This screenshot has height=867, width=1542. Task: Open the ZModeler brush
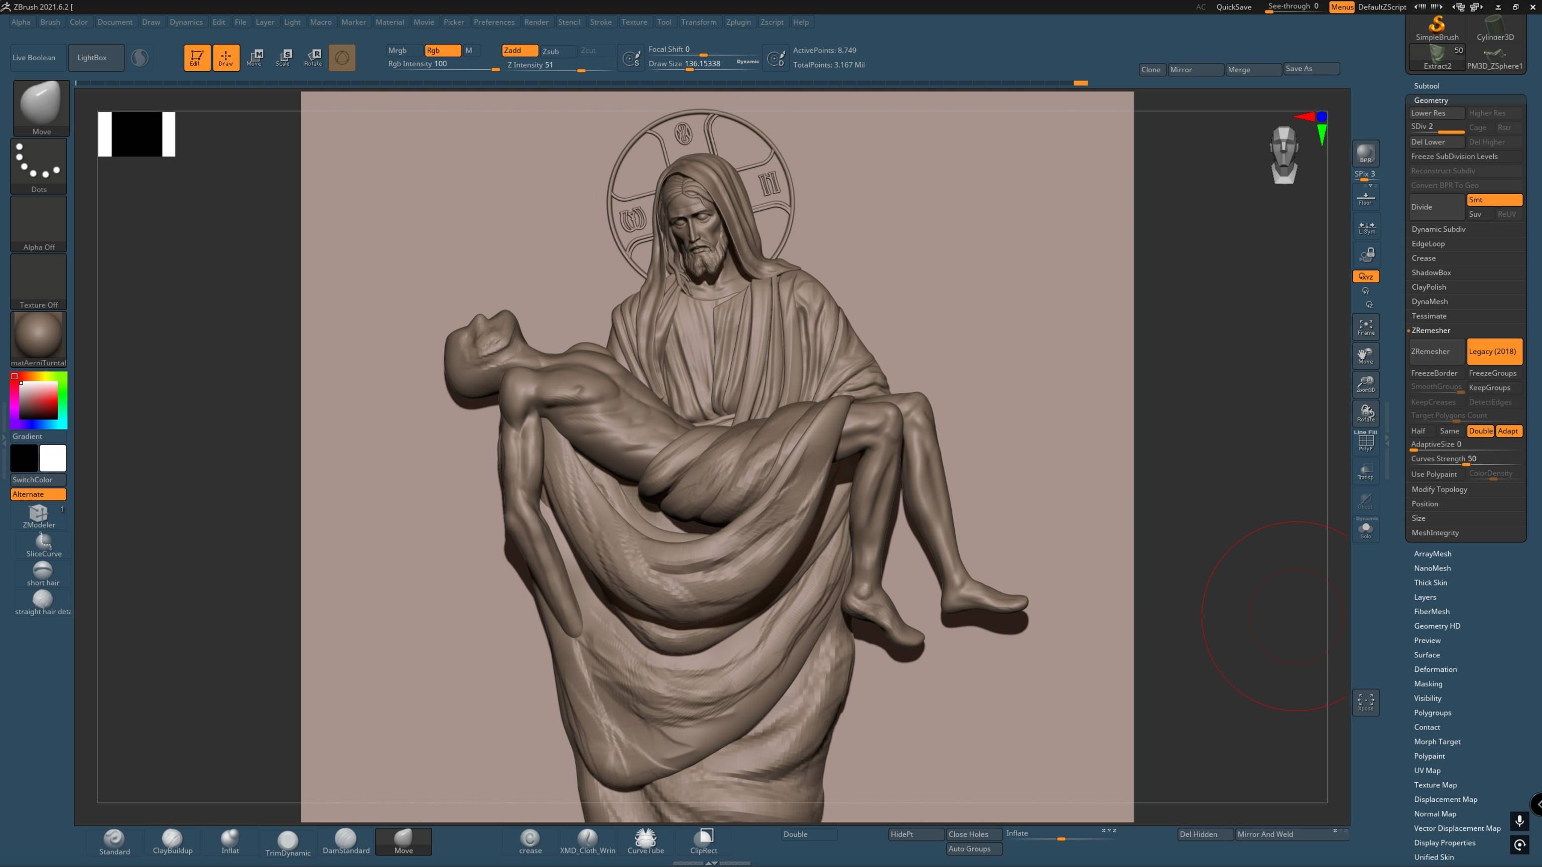[x=39, y=516]
